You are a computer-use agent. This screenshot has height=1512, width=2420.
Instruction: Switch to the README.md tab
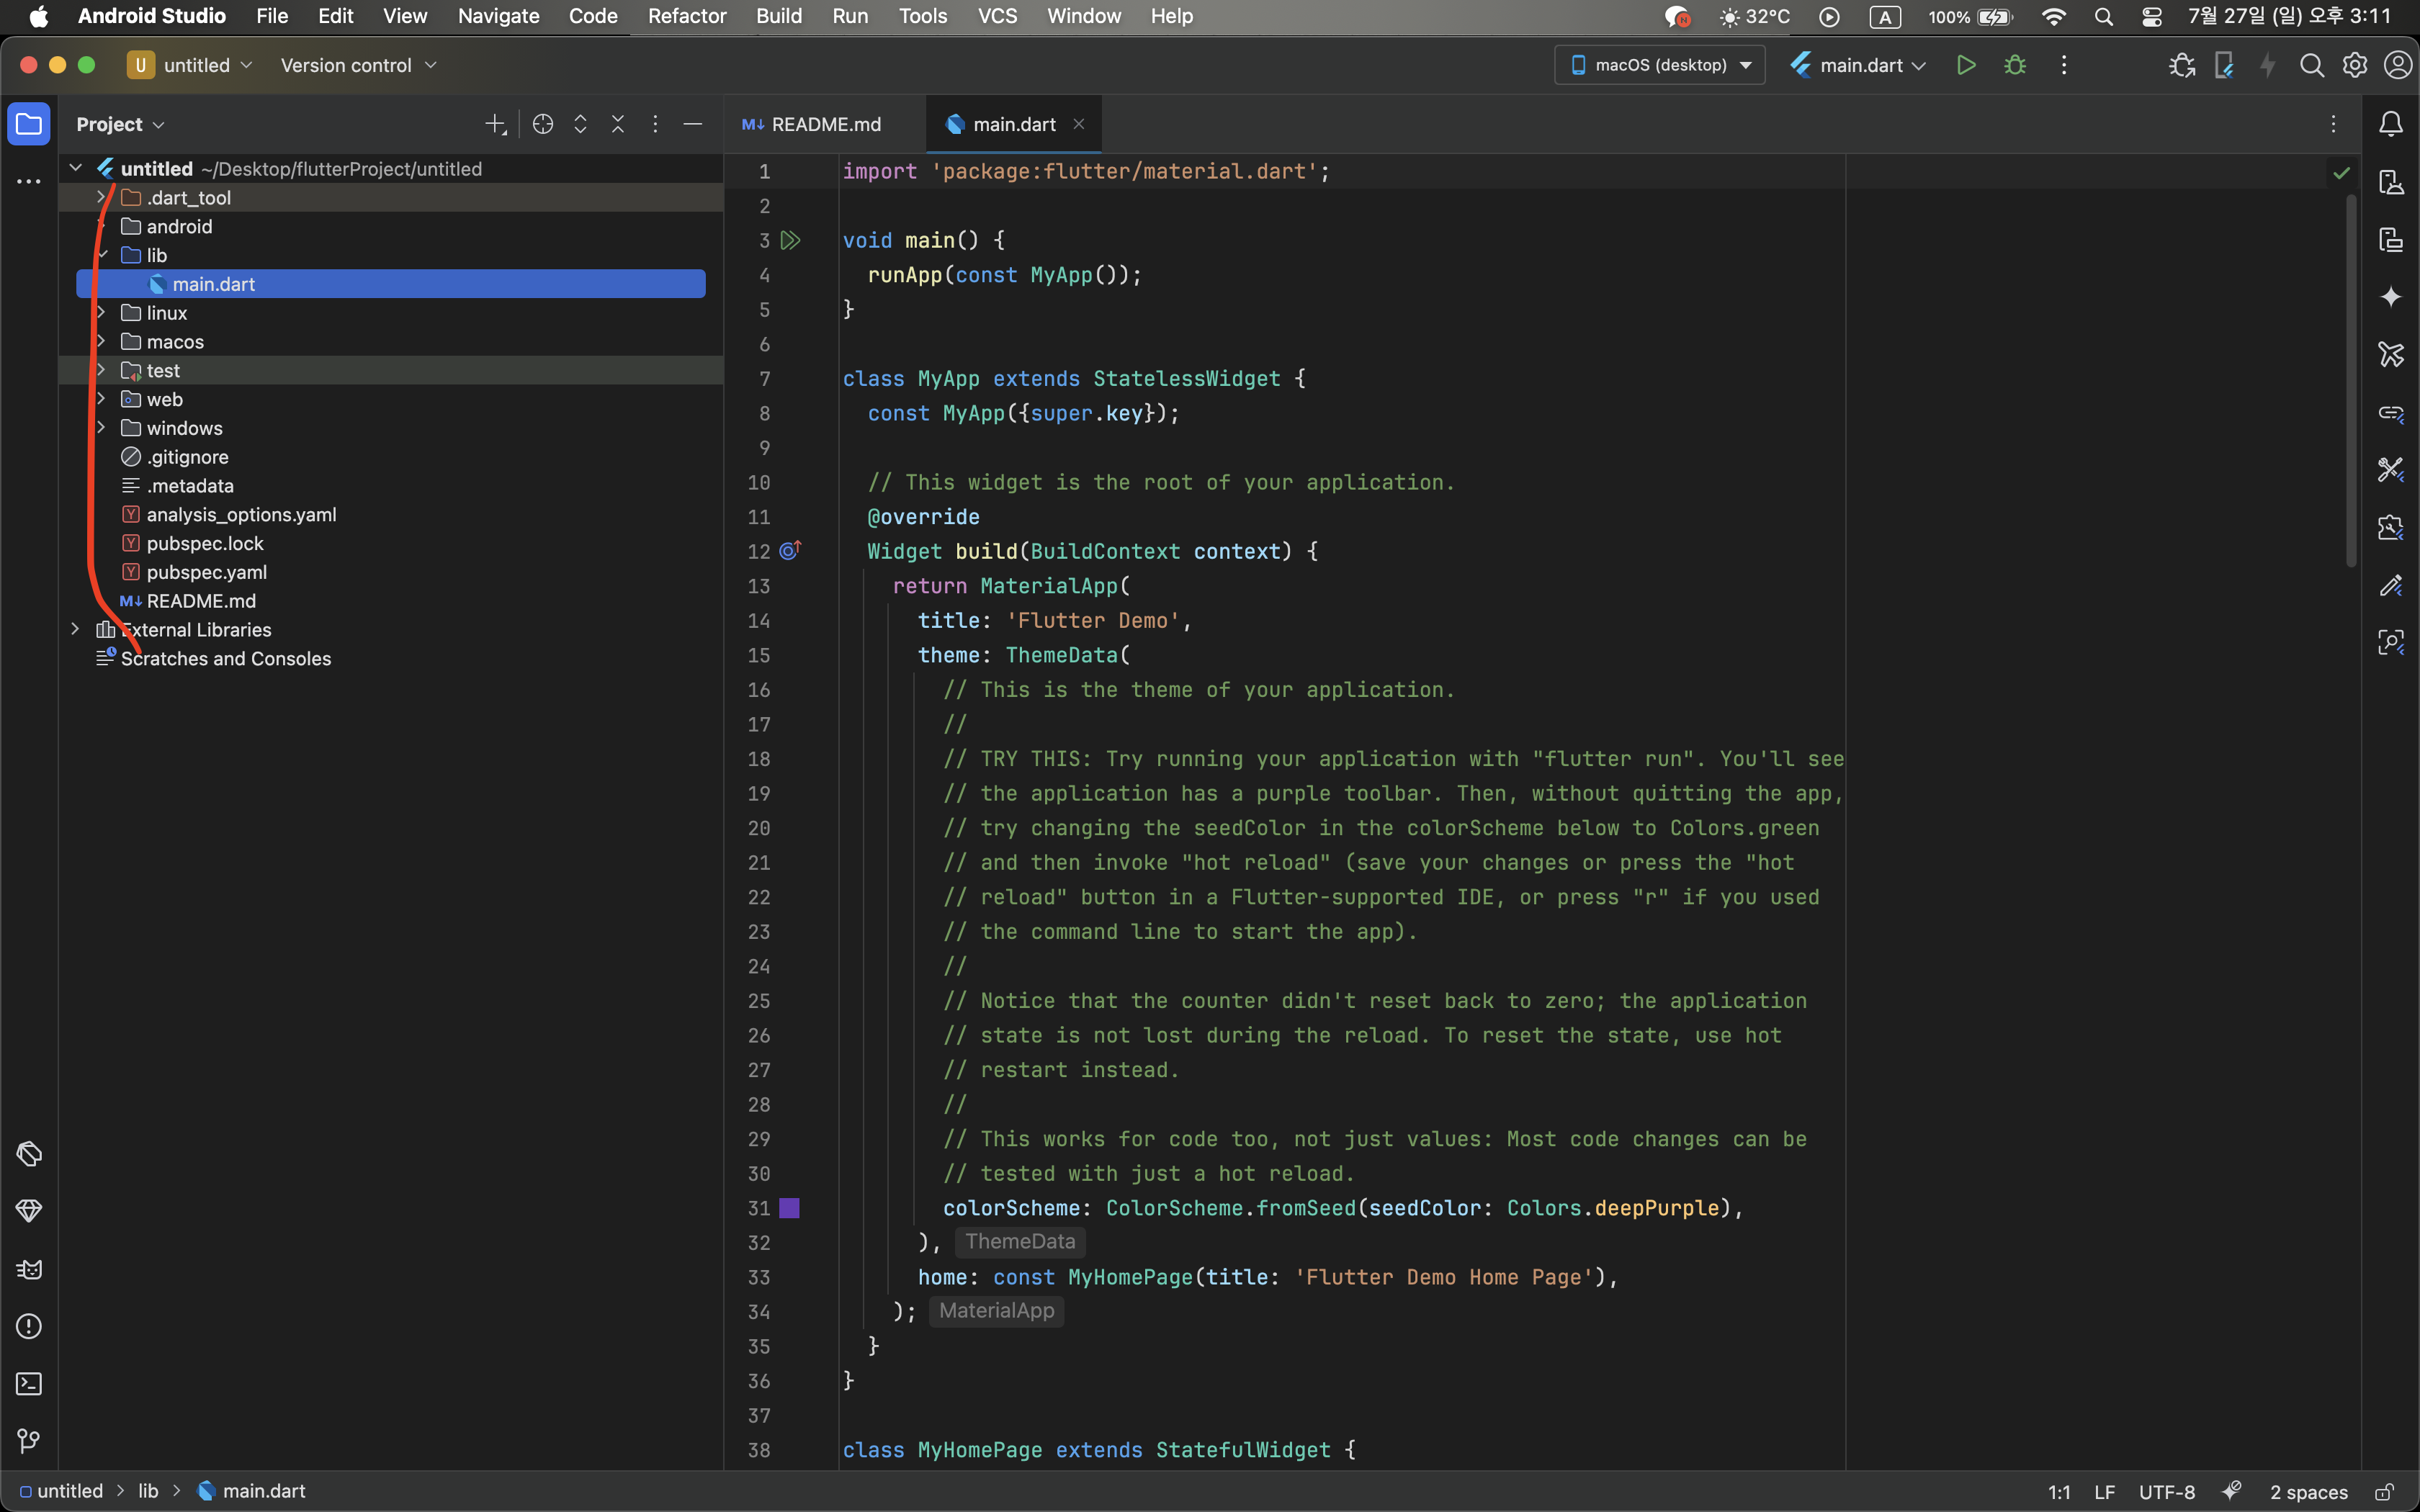coord(812,124)
